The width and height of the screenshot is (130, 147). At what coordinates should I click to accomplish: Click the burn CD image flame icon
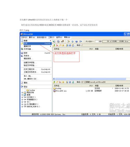(62, 41)
